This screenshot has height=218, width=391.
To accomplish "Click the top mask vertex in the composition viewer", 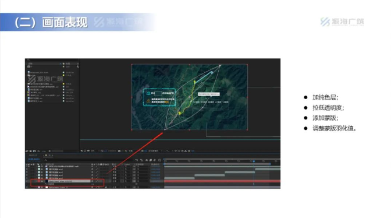I will pos(220,65).
